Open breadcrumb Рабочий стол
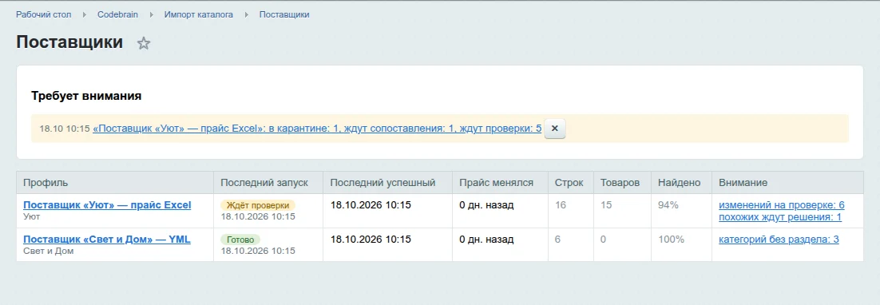 click(x=44, y=14)
